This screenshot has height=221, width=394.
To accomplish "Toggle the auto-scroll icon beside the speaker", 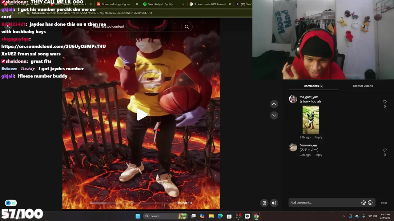I will [264, 203].
